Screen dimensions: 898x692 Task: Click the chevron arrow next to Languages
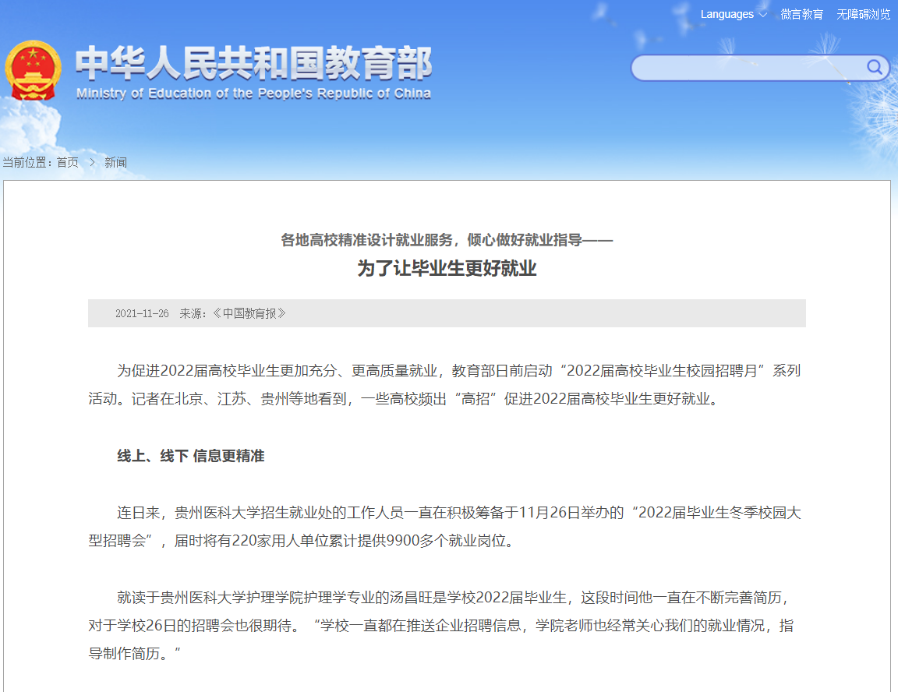click(762, 14)
